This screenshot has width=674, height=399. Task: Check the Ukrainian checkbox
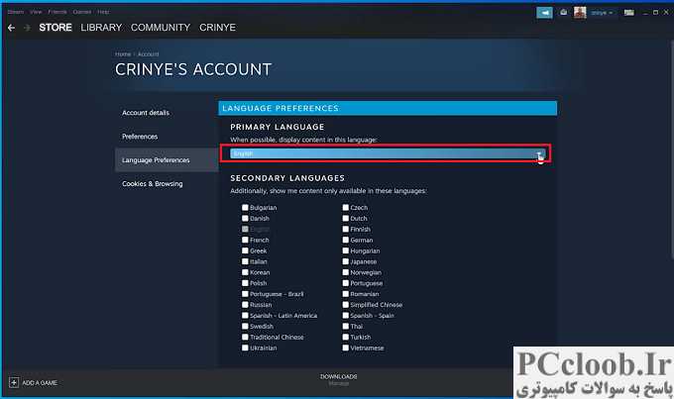pos(245,348)
